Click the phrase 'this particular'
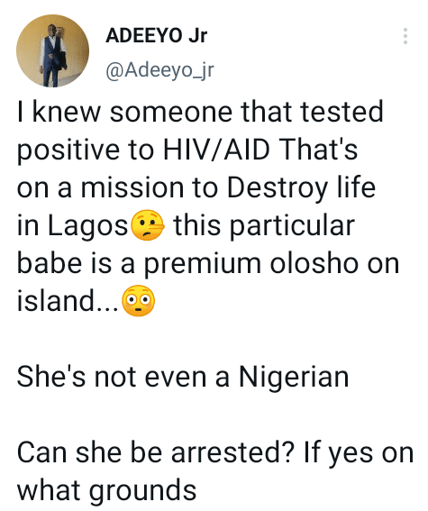Screen dimensions: 428x511 pos(264,226)
